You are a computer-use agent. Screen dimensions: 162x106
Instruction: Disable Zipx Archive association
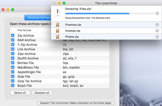13,54
